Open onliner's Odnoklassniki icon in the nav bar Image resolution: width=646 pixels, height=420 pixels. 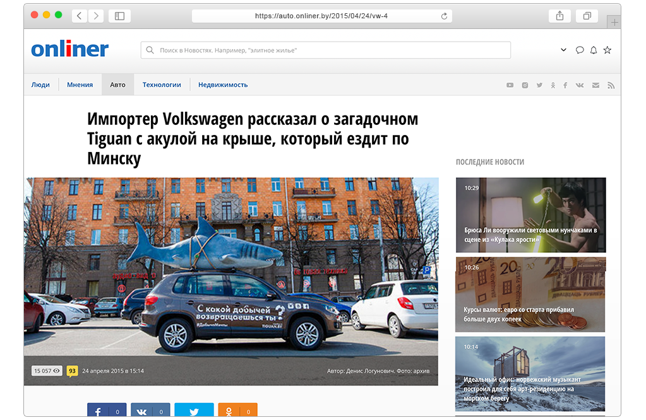[553, 85]
